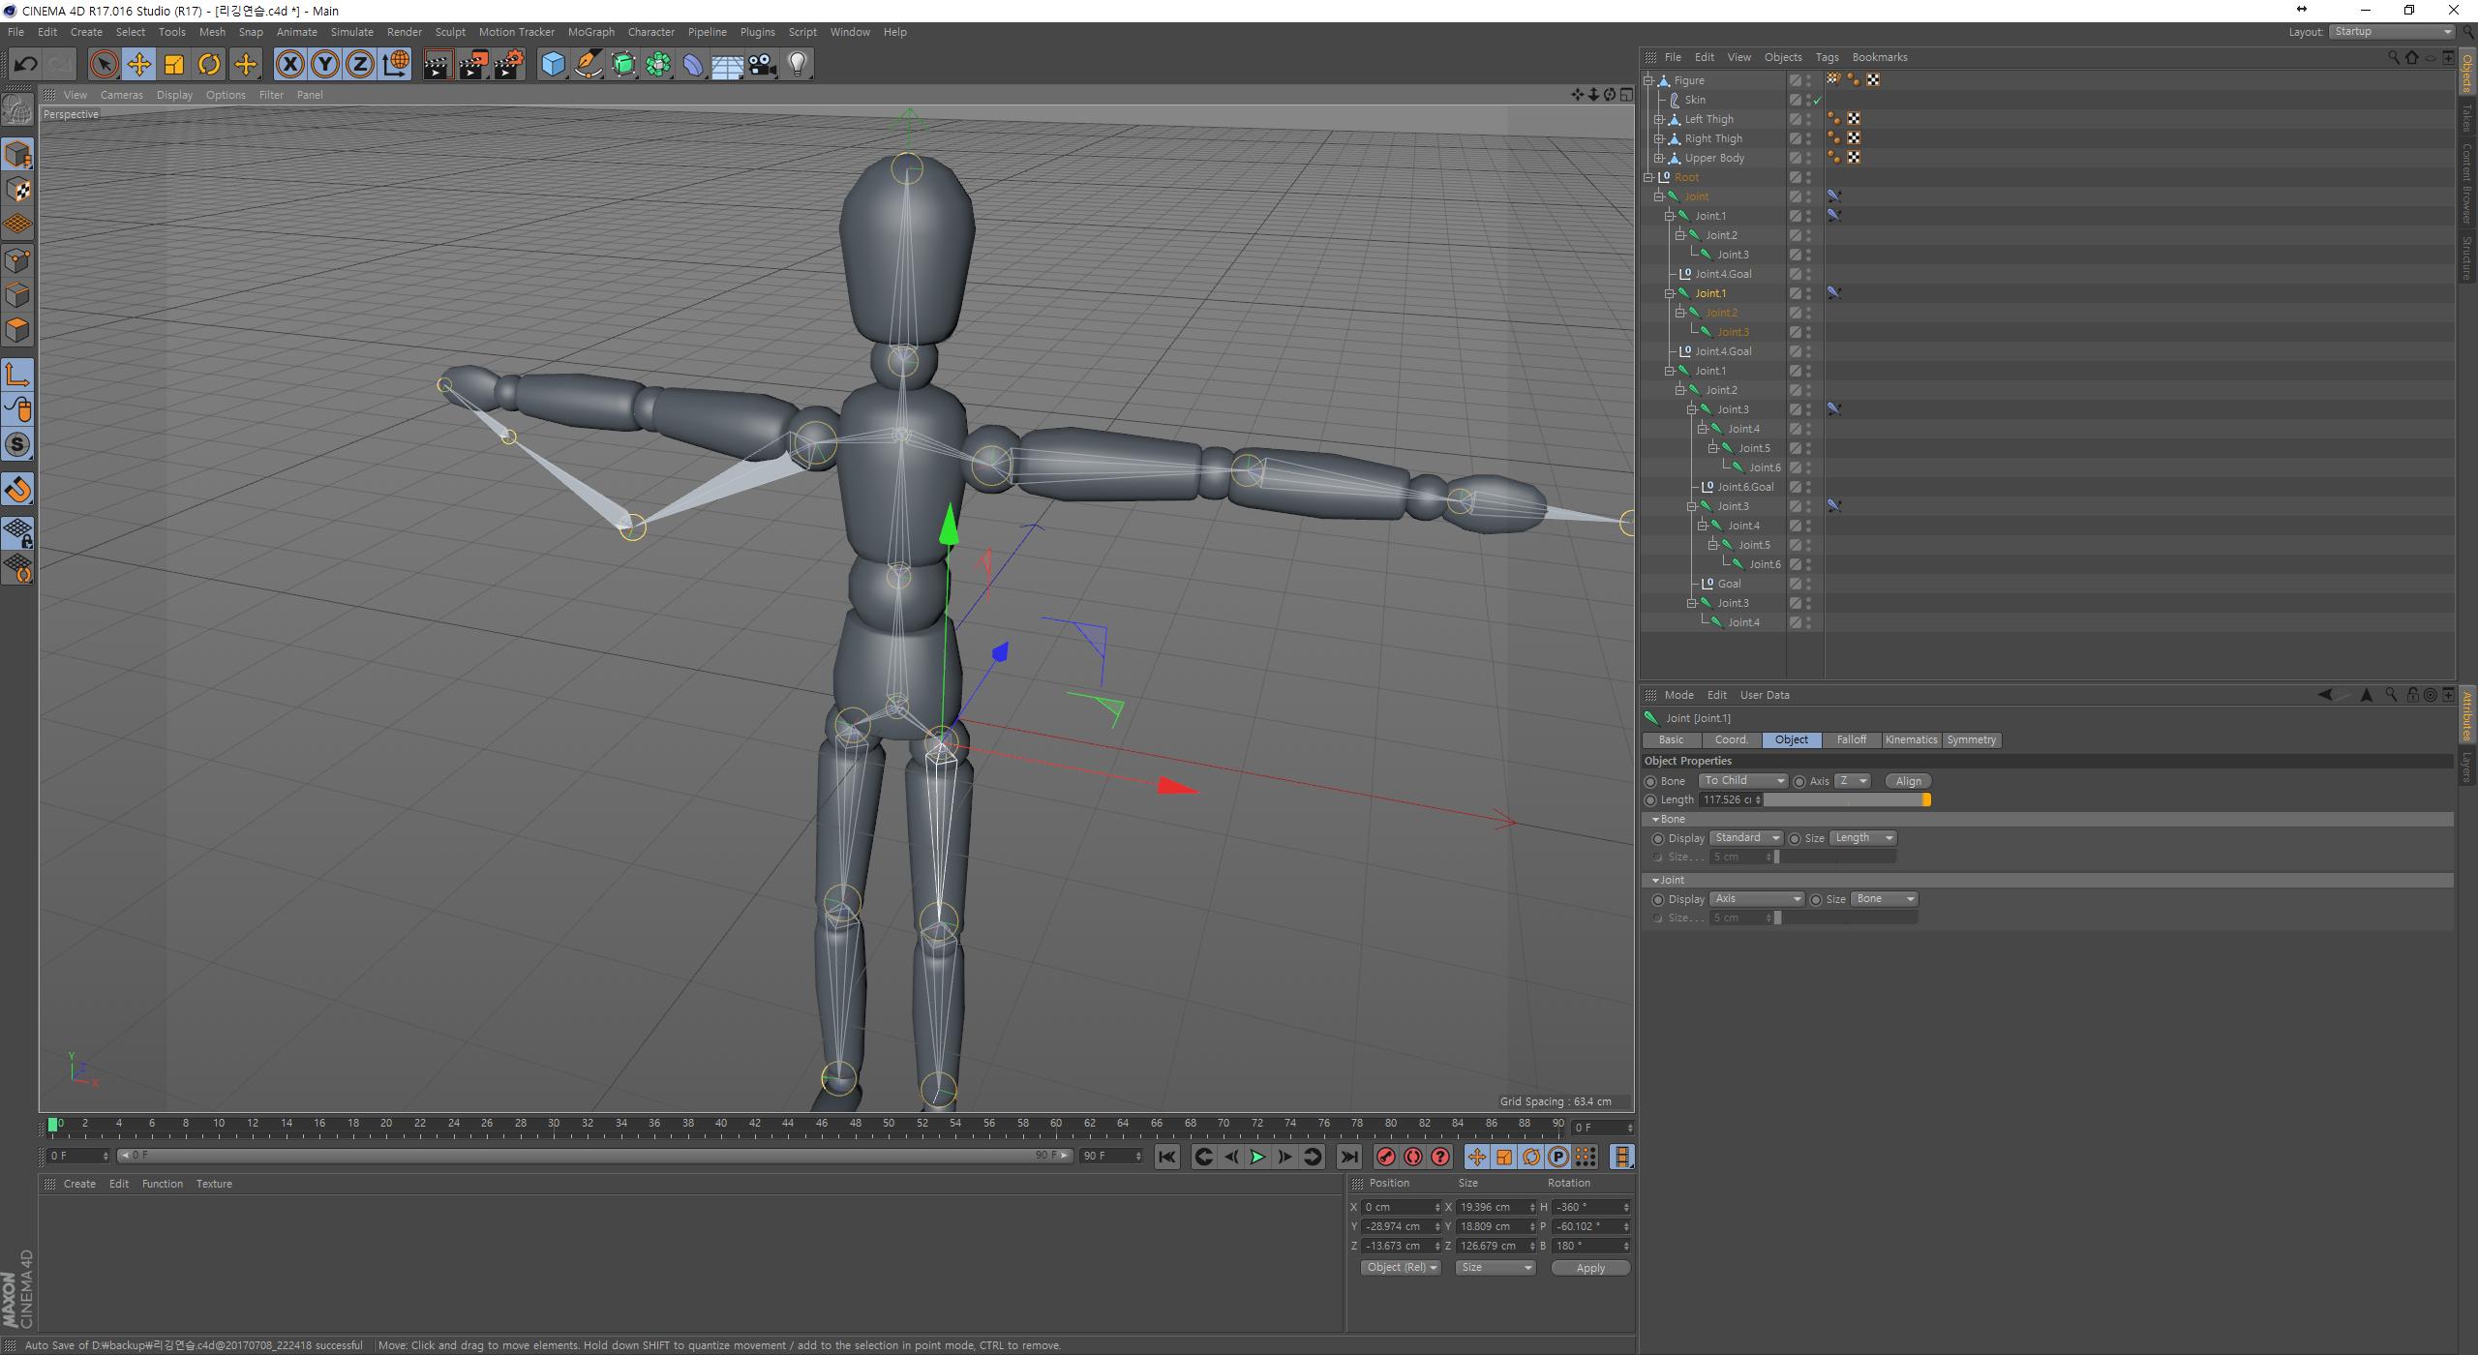Enable Axis mode in left sidebar

coord(17,375)
